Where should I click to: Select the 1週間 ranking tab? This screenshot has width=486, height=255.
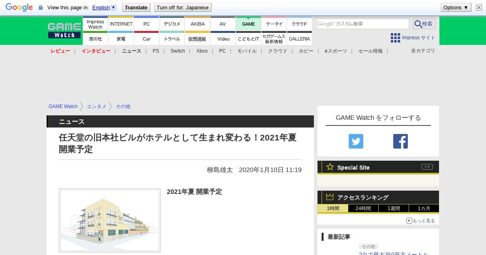click(394, 208)
